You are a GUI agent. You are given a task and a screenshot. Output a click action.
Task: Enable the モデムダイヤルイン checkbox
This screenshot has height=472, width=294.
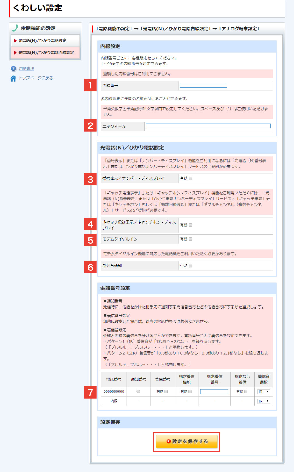click(191, 239)
